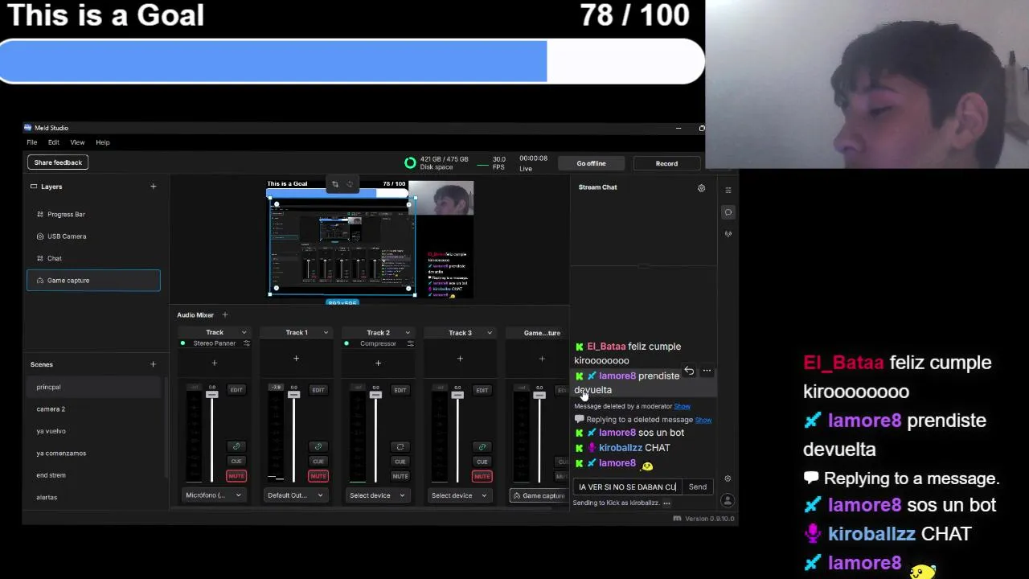Expand the first Track header dropdown
Image resolution: width=1029 pixels, height=579 pixels.
click(244, 333)
